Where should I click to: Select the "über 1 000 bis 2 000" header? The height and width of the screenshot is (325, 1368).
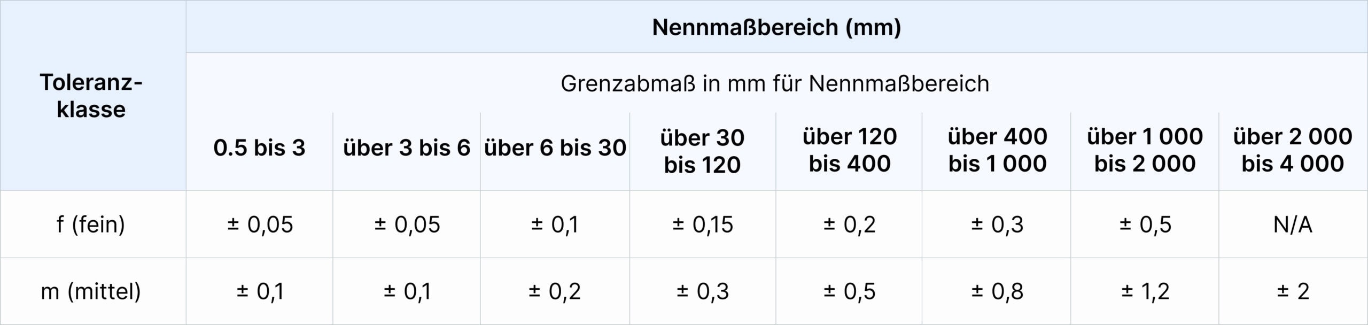point(1145,150)
